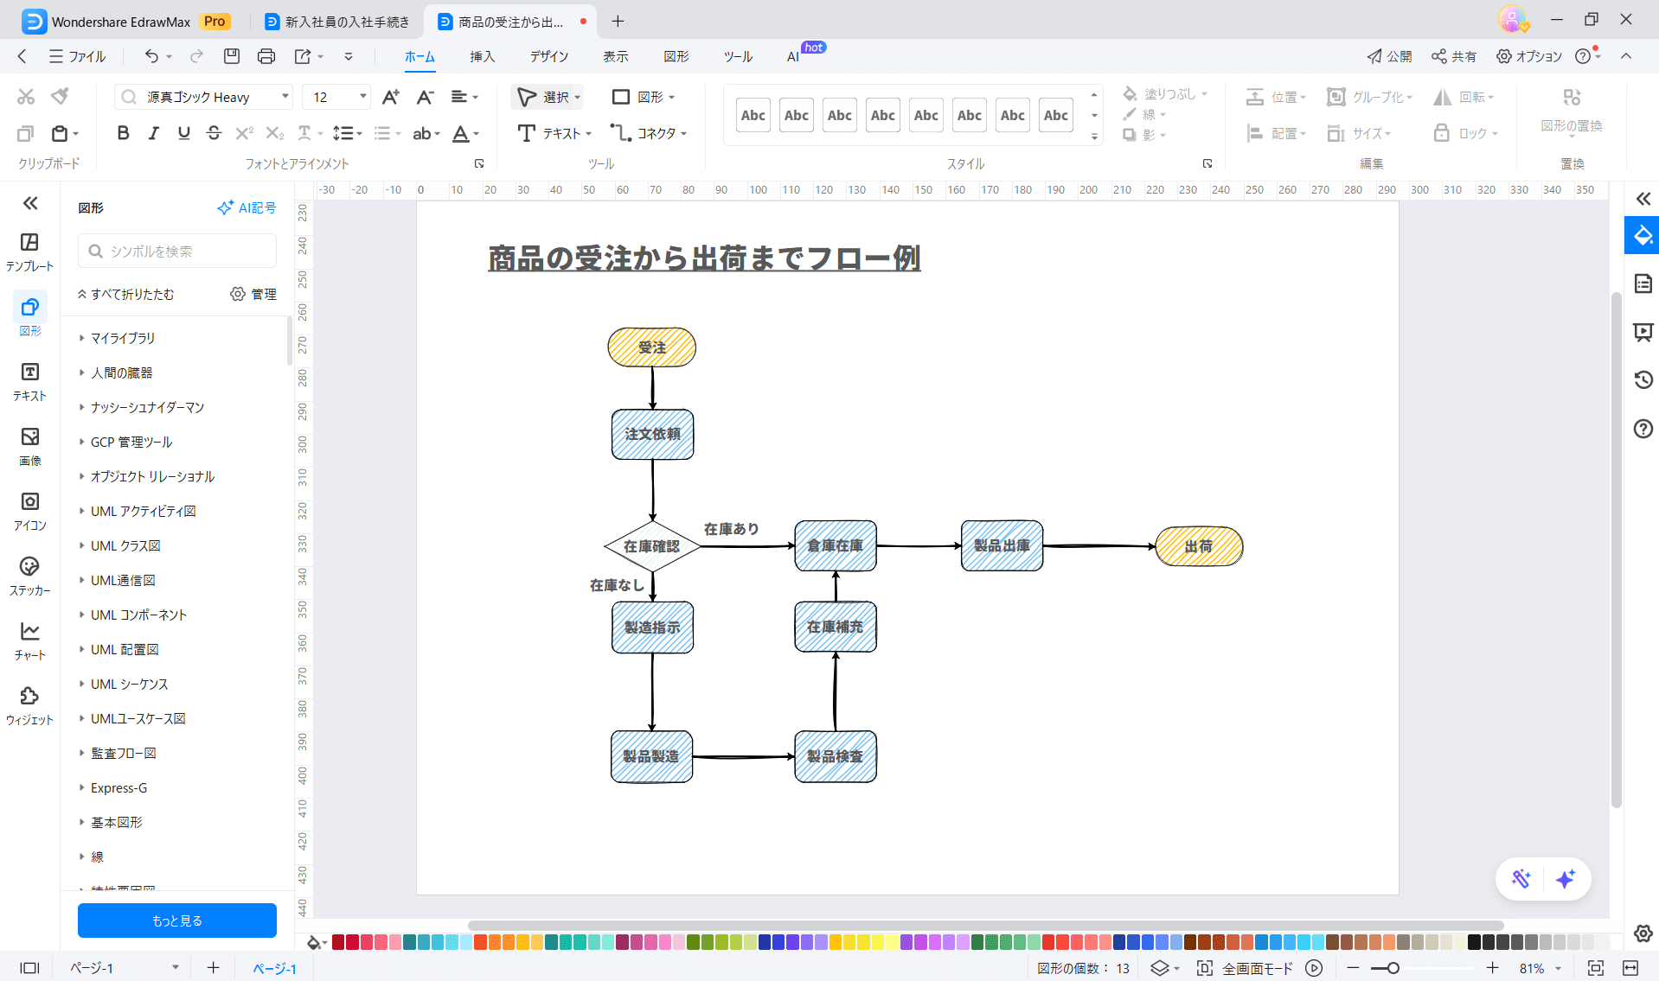Open the Connector tool dropdown

tap(683, 134)
